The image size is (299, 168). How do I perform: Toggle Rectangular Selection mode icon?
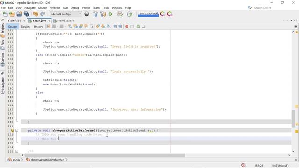[x=92, y=27]
